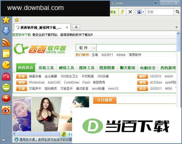Launch the Pac-Man game sidebar icon
The image size is (182, 144).
(x=6, y=65)
